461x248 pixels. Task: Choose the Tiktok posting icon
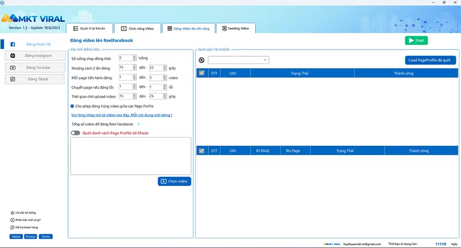pos(13,79)
